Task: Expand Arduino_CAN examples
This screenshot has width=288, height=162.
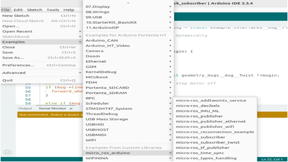Action: [128, 40]
